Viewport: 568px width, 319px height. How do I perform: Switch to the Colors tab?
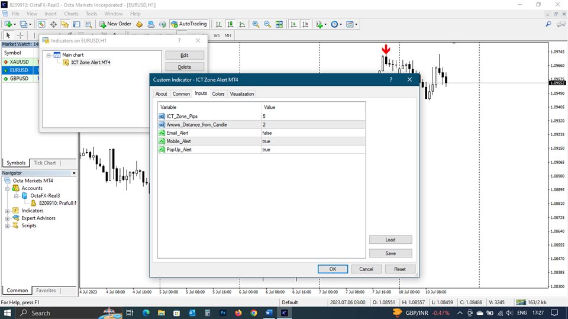(218, 94)
